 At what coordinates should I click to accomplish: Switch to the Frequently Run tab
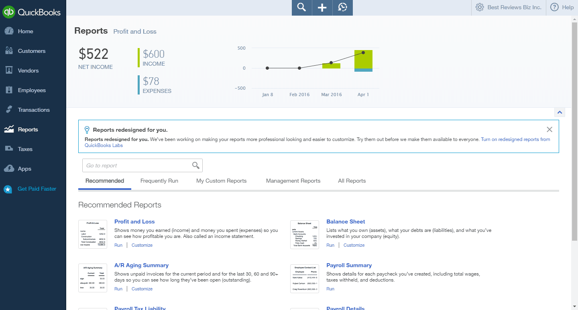pyautogui.click(x=159, y=181)
